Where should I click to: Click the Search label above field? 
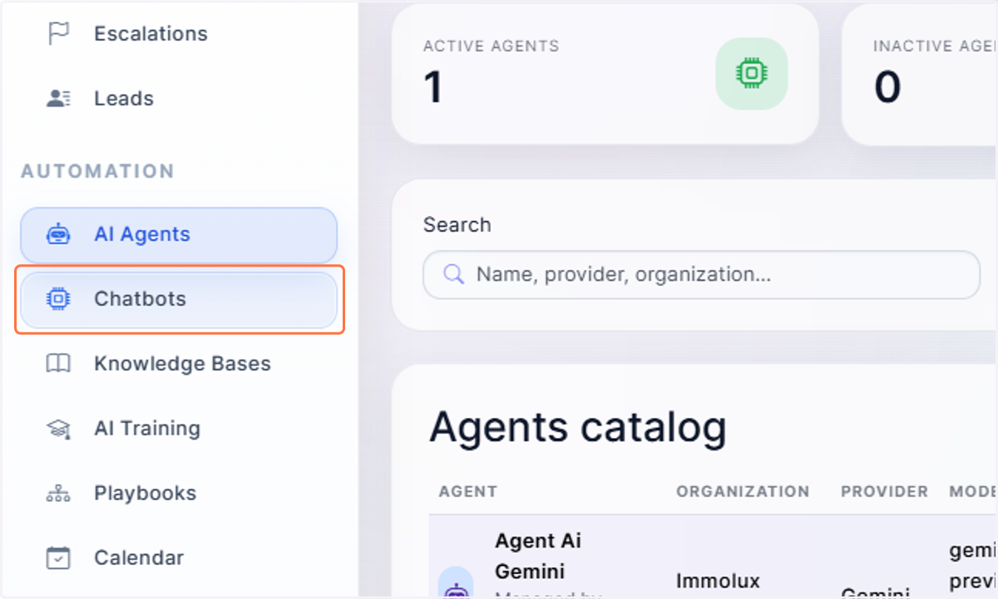(x=457, y=224)
